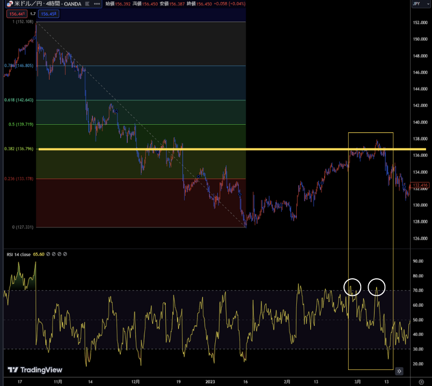Click the red 132.416 price label on axis
This screenshot has height=386, width=432.
[420, 186]
